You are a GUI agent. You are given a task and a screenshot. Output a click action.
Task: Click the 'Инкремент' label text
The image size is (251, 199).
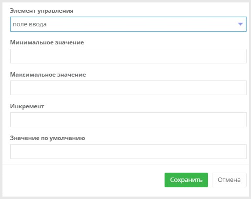[27, 106]
